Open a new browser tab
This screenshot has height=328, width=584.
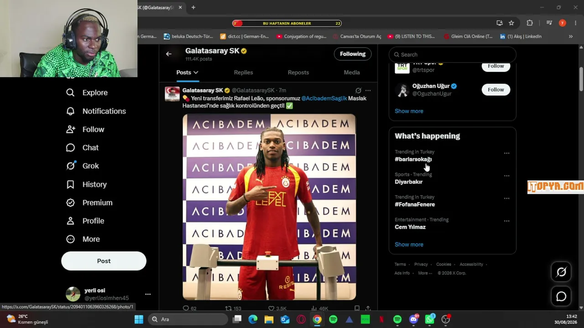pyautogui.click(x=193, y=7)
